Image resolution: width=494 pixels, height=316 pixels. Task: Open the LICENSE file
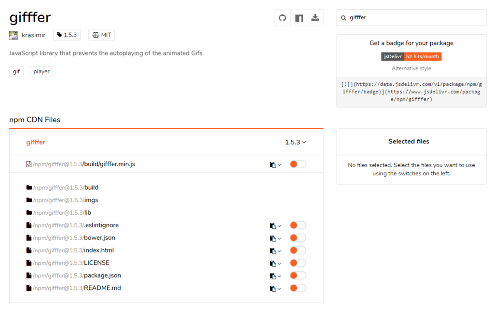point(71,263)
